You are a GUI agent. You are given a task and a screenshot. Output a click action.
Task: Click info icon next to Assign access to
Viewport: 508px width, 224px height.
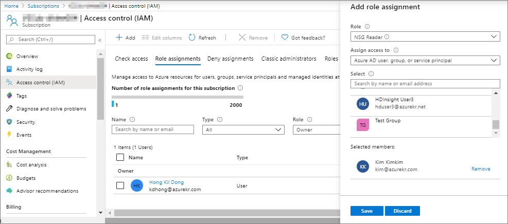[396, 50]
